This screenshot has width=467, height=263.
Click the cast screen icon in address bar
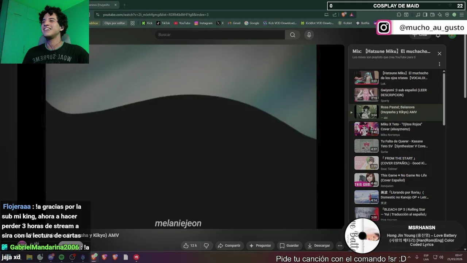[326, 15]
